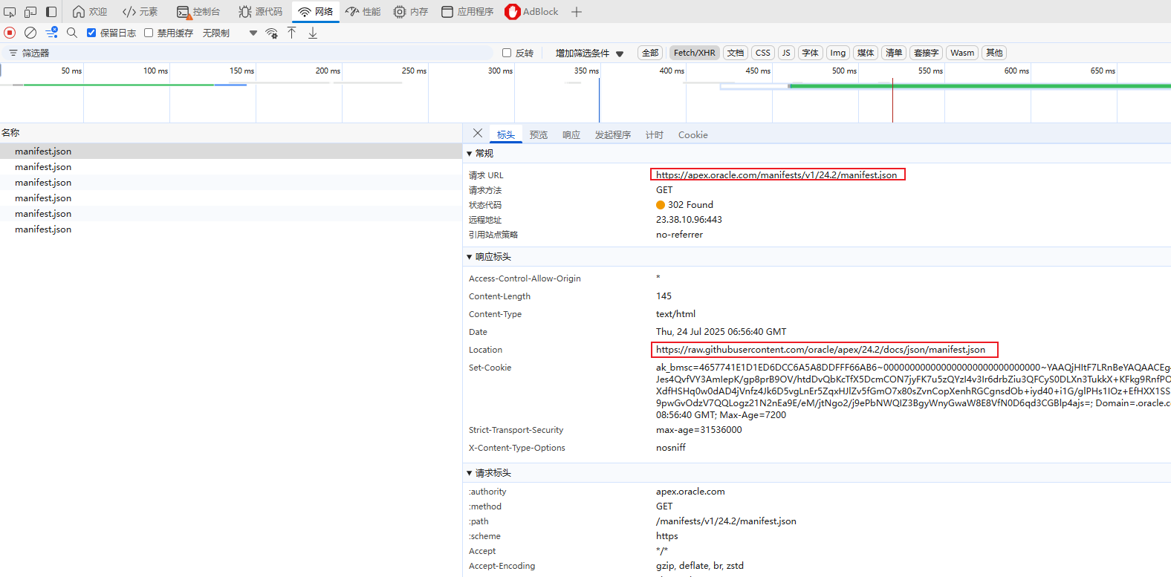Select the 字体 font filter

811,53
